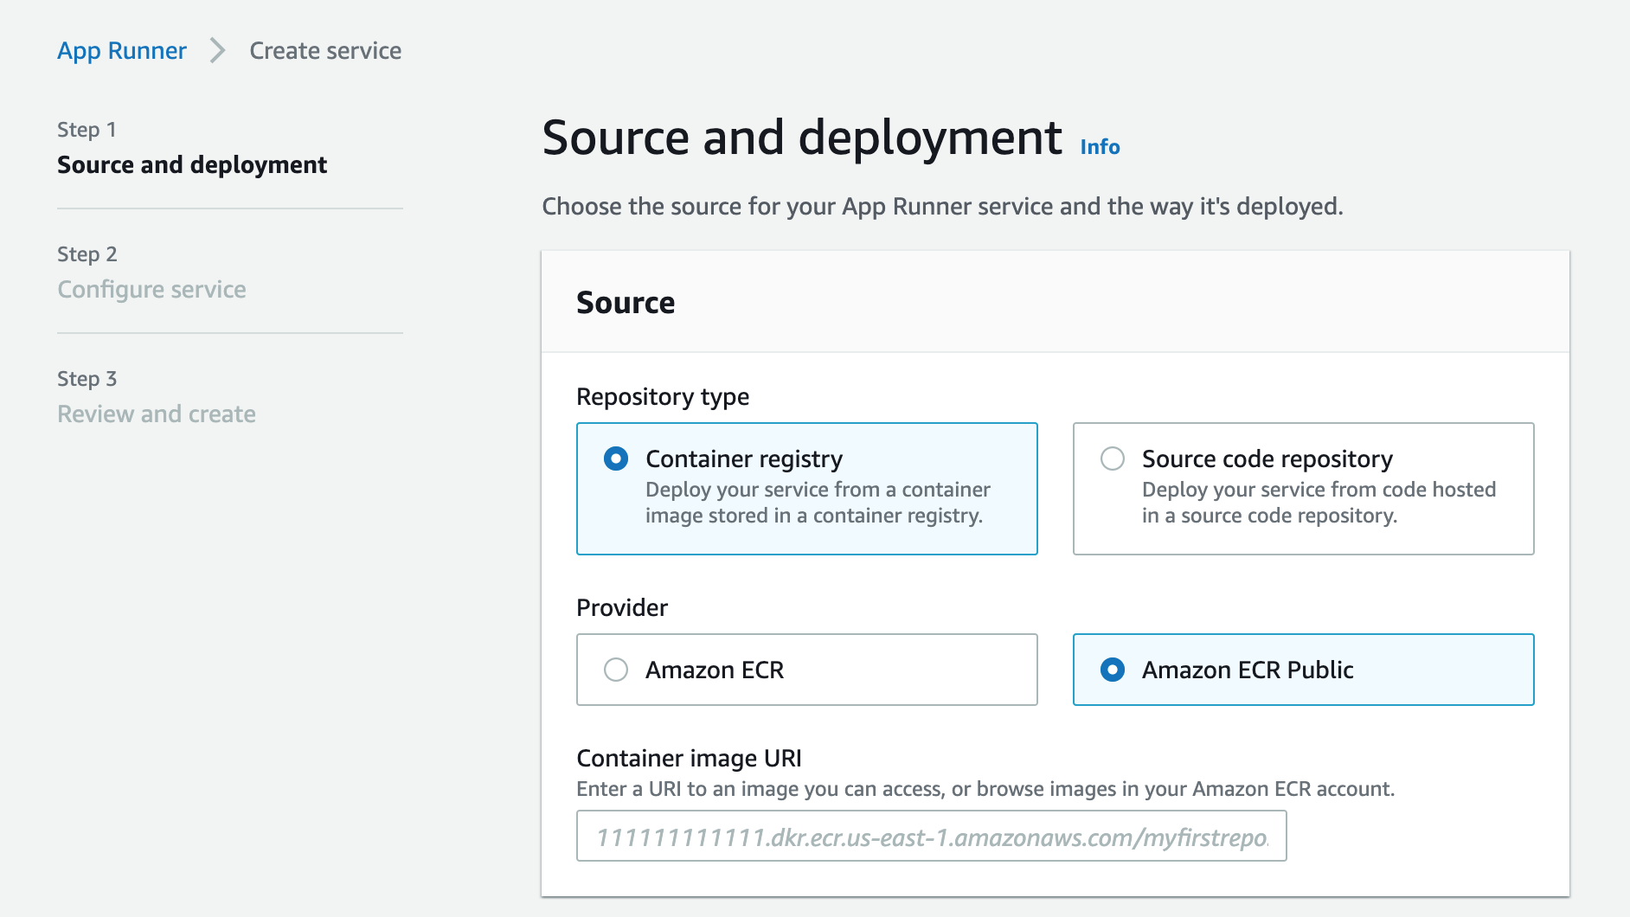Select Step 1 Source and deployment
The width and height of the screenshot is (1630, 917).
pos(192,164)
